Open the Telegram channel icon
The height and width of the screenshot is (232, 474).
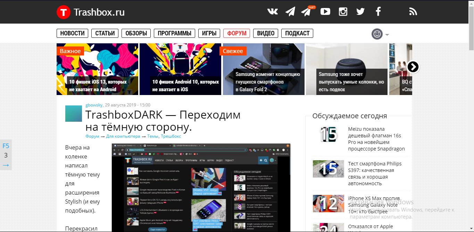(x=290, y=12)
